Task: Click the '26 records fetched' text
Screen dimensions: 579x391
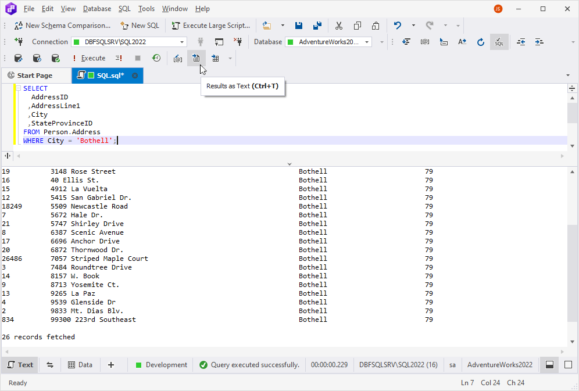Action: pos(38,337)
